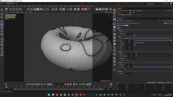Toggle the X axis lock
Viewport: 173px width, 97px height.
[x=11, y=9]
